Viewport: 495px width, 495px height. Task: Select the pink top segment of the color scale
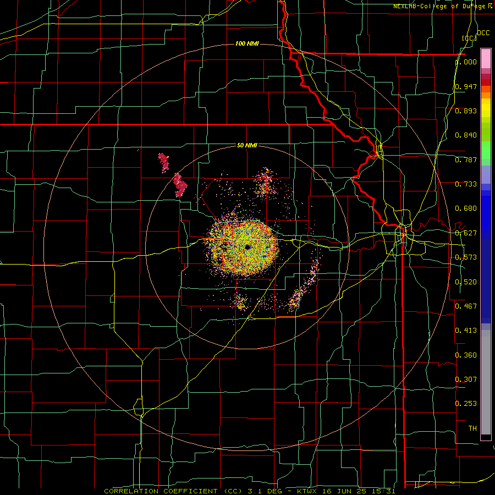[486, 58]
